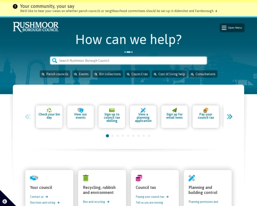Open Sign up for email news card
Viewport: 257px width, 206px height.
click(x=174, y=117)
